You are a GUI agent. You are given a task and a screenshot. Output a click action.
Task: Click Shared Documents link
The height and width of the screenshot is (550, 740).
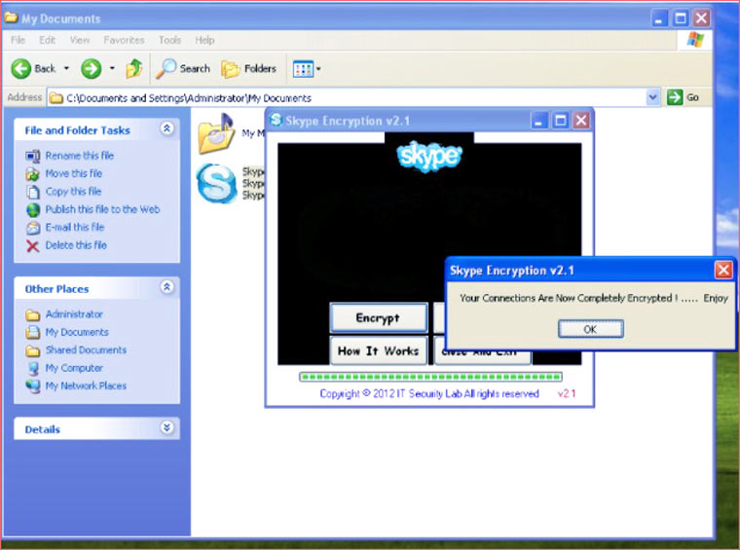coord(86,350)
